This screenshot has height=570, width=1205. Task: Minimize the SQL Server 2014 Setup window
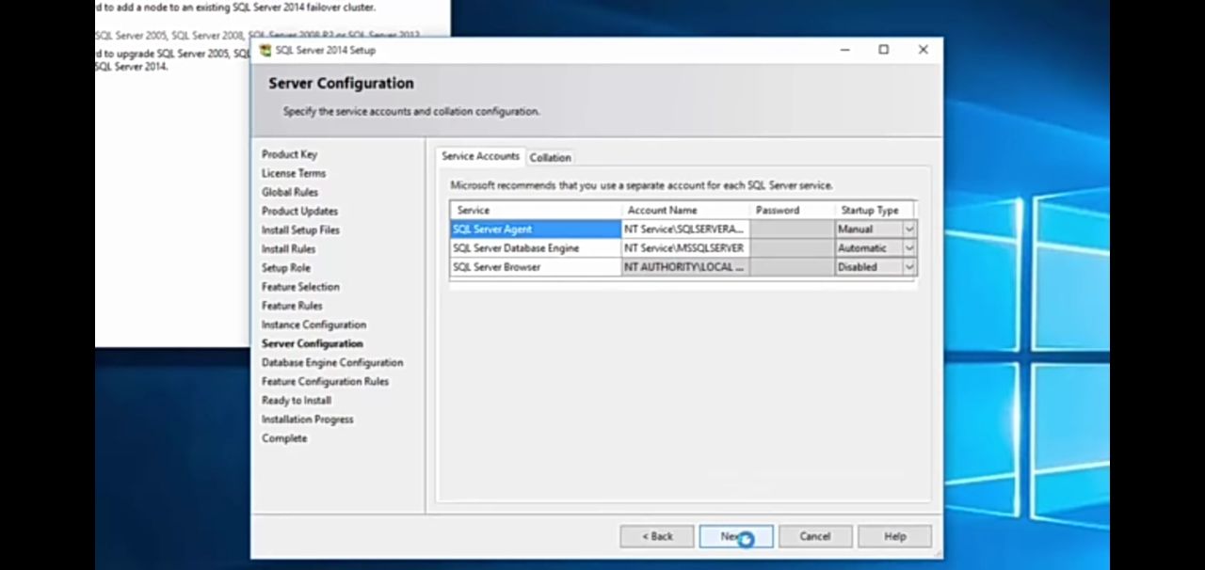click(x=845, y=50)
